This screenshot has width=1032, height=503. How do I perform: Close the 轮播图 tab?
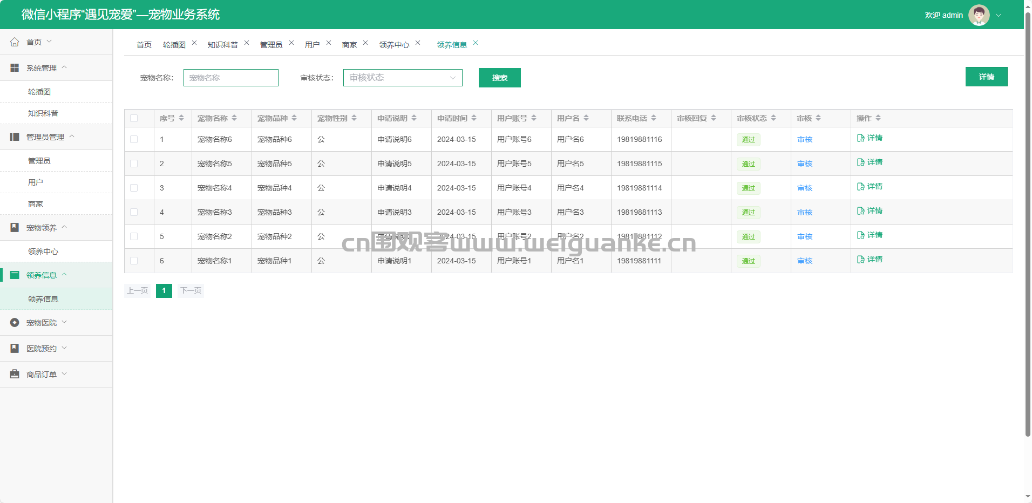[194, 43]
